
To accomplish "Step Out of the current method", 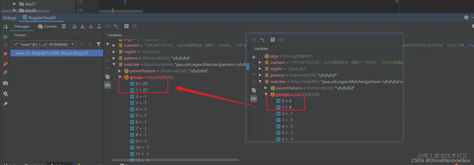I will 99,26.
